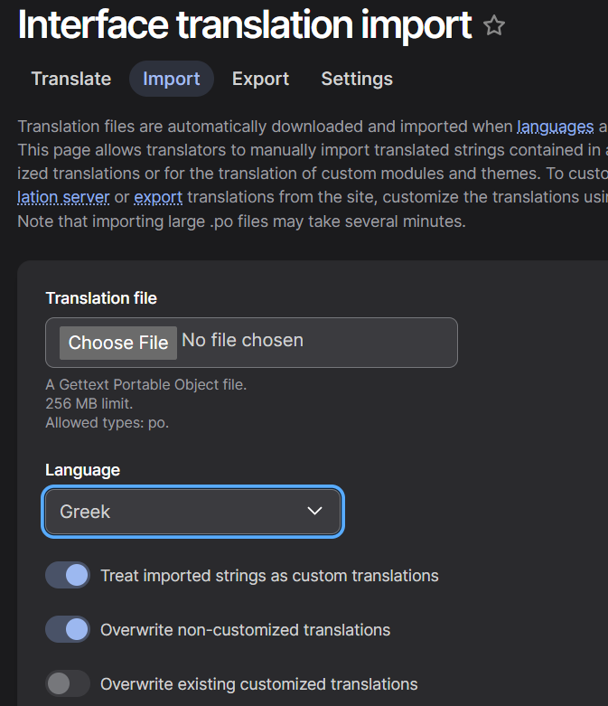The height and width of the screenshot is (706, 608).
Task: Click the star shortcut icon beside the title
Action: [494, 26]
